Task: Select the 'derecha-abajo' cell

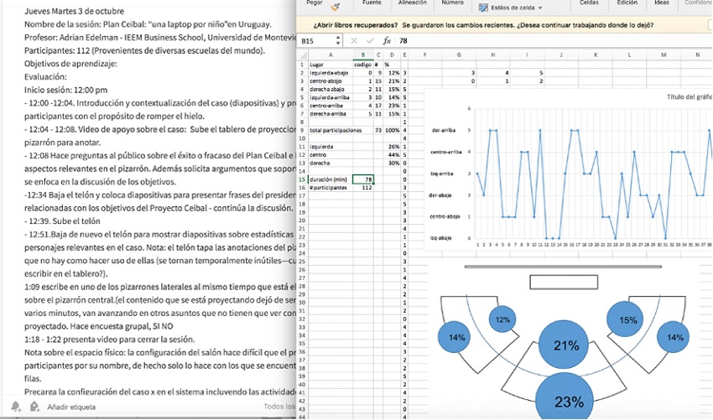Action: (x=330, y=89)
